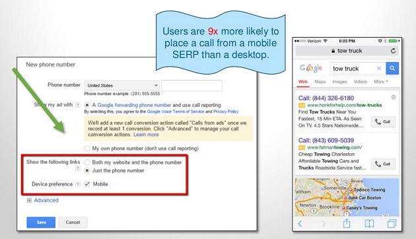Switch to the Images tab
Image resolution: width=416 pixels, height=239 pixels.
click(x=339, y=82)
